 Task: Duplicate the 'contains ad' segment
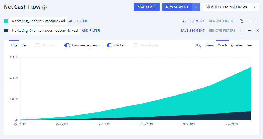click(242, 21)
